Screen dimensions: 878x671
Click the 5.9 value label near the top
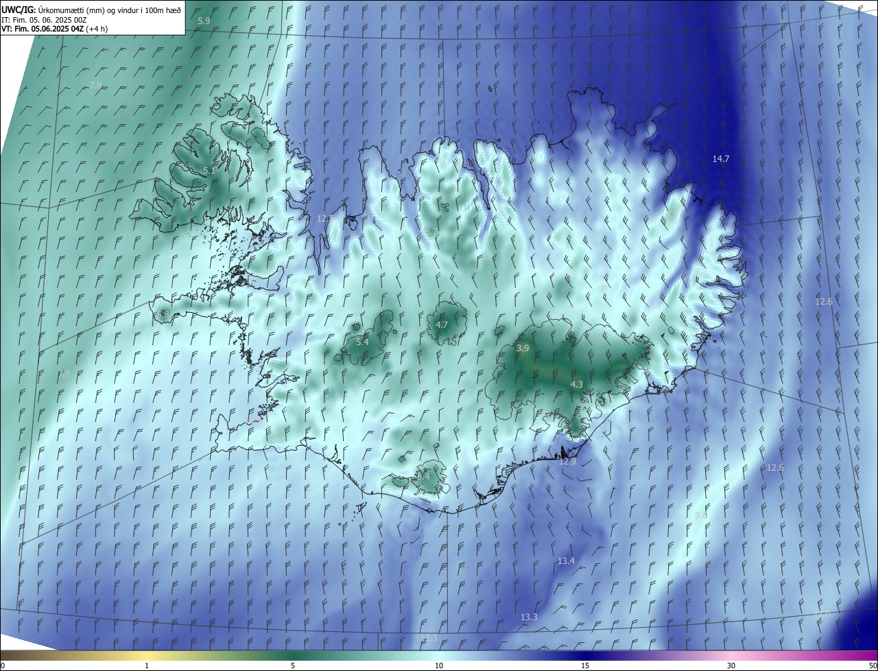coord(204,21)
